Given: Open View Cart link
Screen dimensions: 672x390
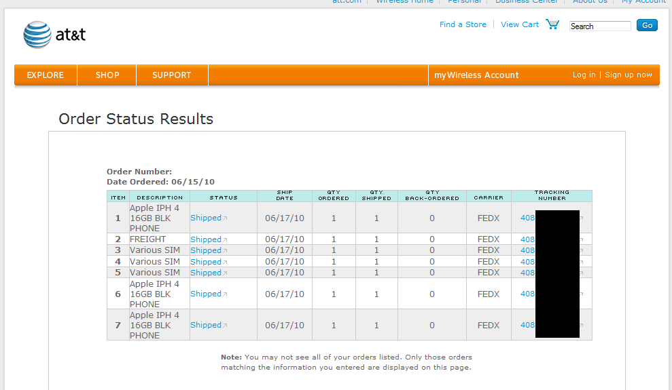Looking at the screenshot, I should [x=519, y=24].
